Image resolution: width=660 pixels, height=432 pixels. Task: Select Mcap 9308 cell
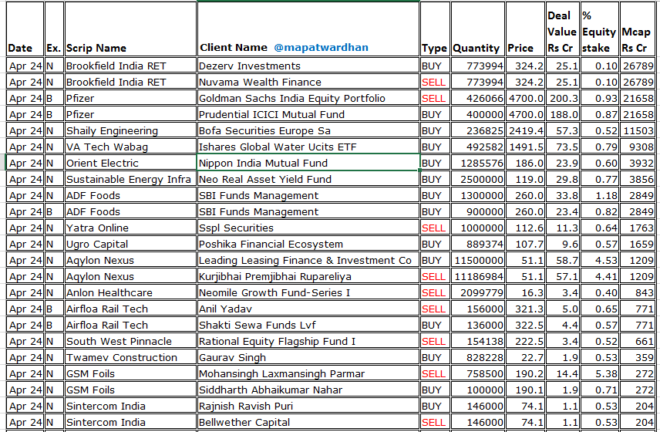pos(638,147)
